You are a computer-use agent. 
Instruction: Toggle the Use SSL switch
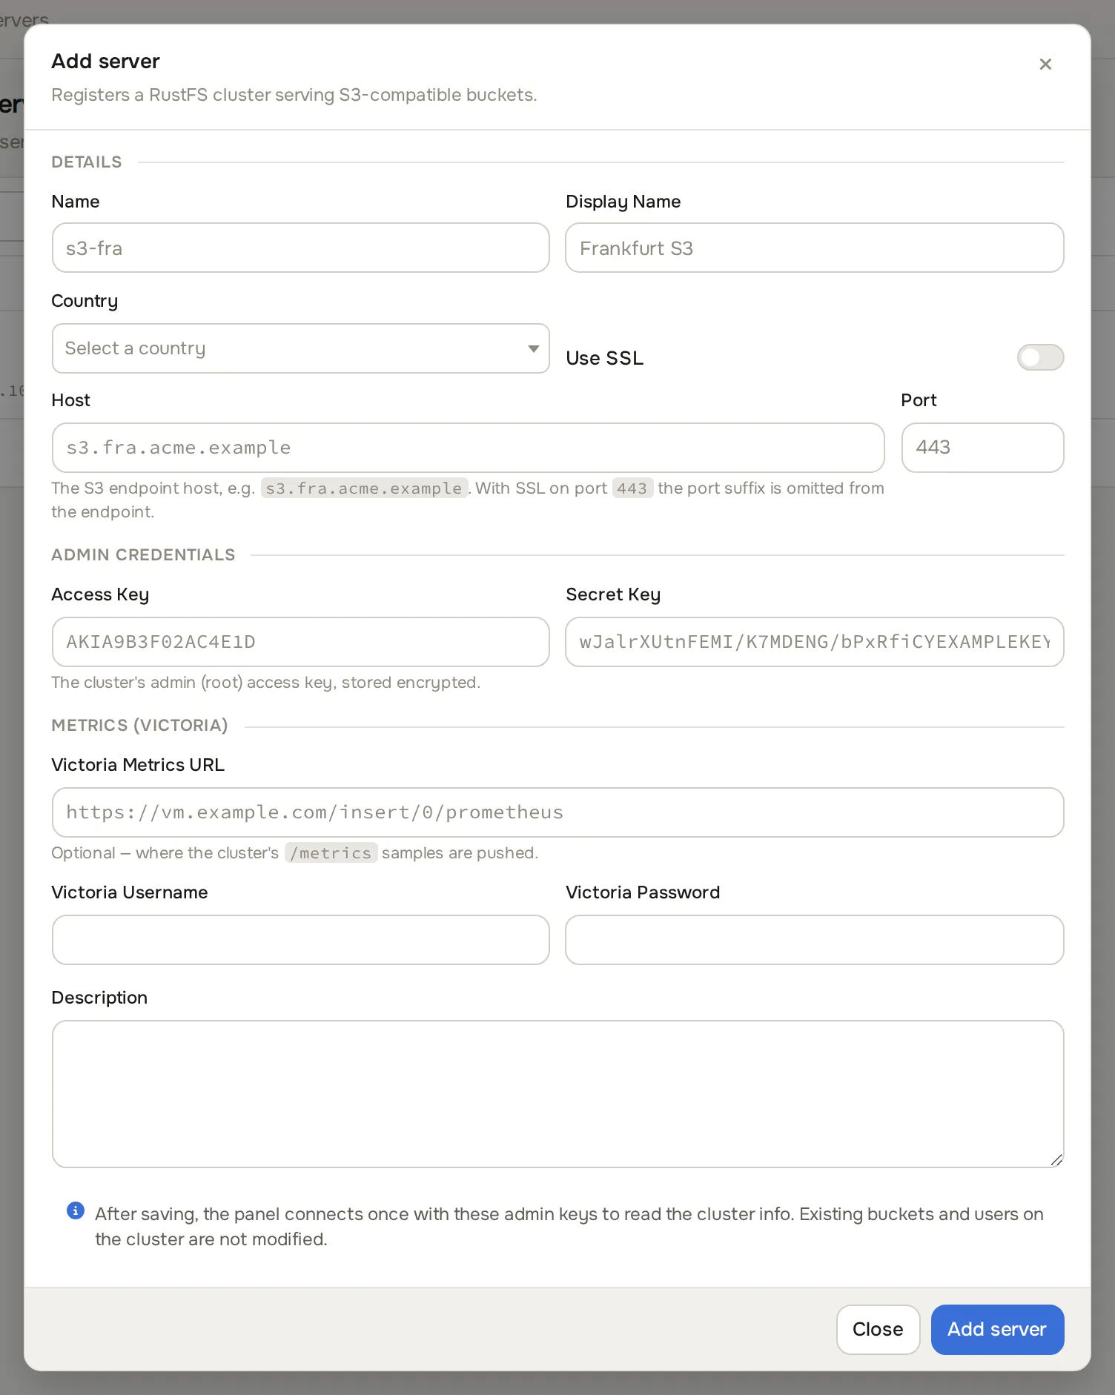tap(1040, 357)
